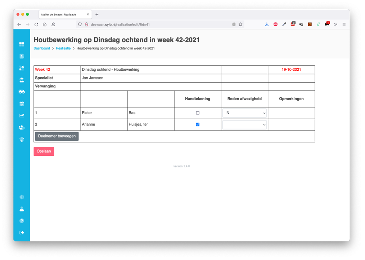Click the settings gear icon in sidebar
Screen dimensions: 365x260
coord(22,197)
